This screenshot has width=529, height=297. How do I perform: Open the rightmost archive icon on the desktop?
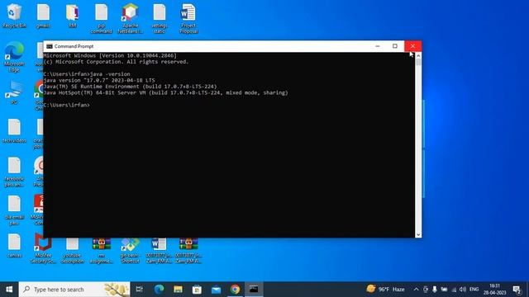188,251
